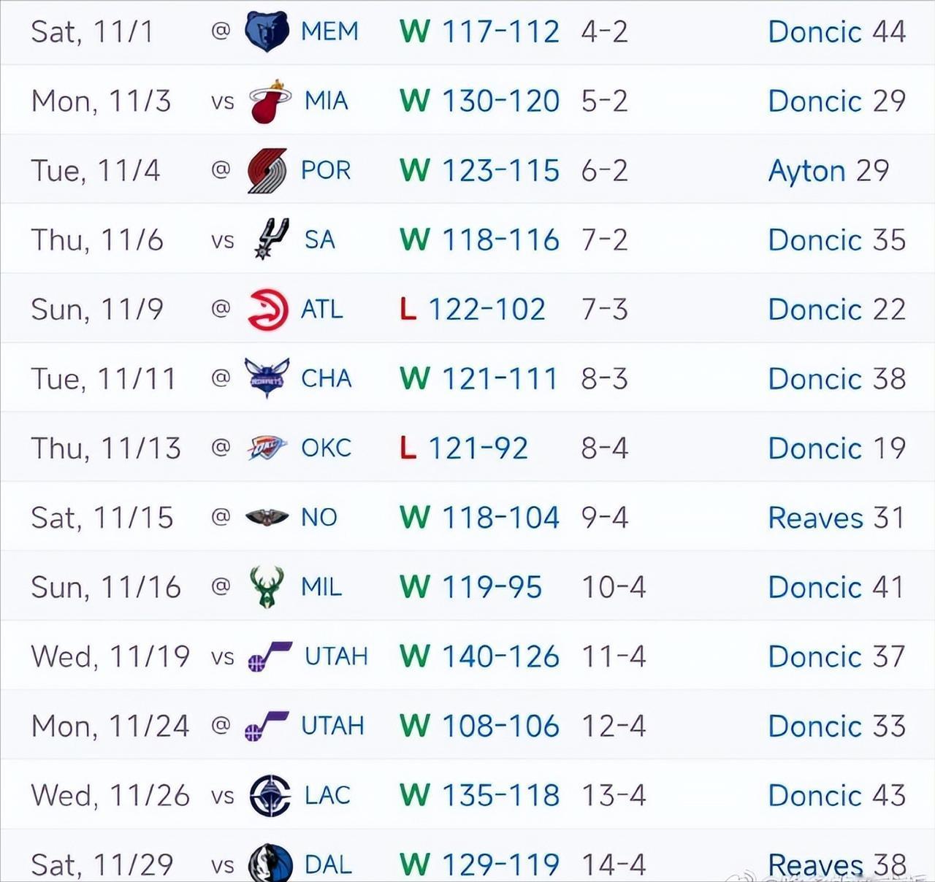Click the Charlotte Hornets team logo
The height and width of the screenshot is (882, 935).
[267, 378]
